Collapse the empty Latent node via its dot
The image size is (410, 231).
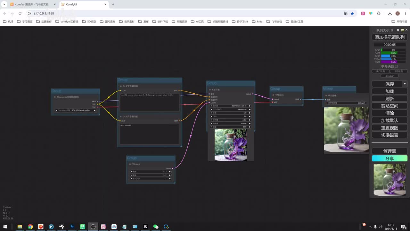(x=130, y=164)
